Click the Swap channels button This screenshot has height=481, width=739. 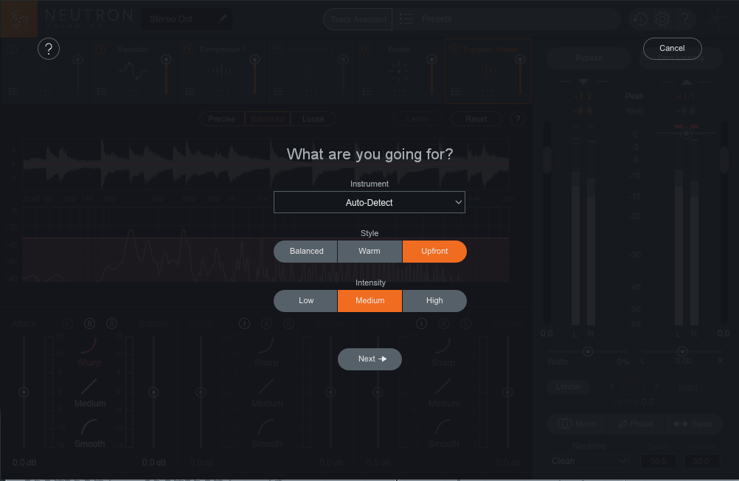tap(693, 423)
